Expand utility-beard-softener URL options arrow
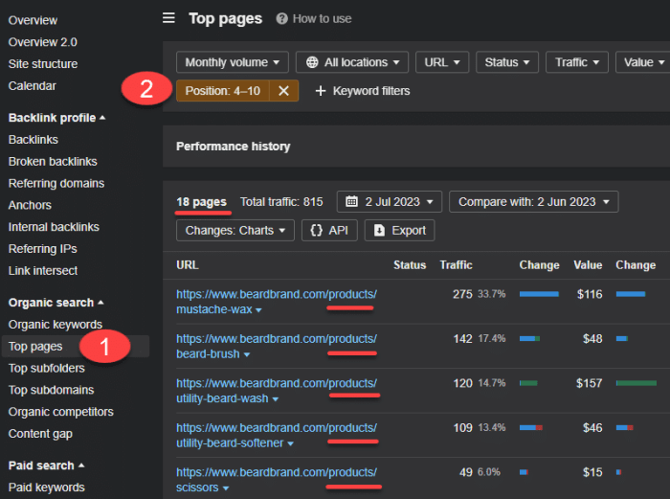The height and width of the screenshot is (499, 670). click(290, 443)
